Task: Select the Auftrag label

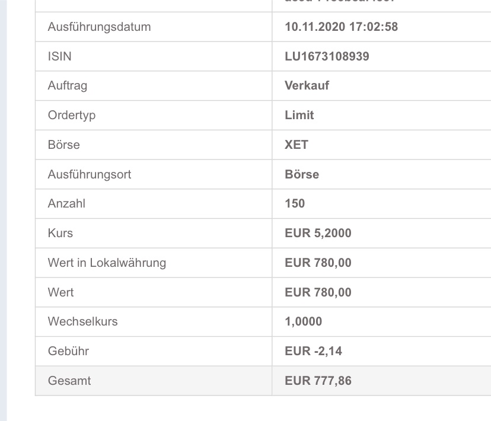Action: [x=67, y=85]
